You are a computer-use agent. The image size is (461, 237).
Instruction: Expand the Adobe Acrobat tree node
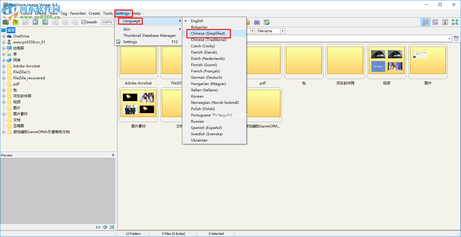coord(4,66)
